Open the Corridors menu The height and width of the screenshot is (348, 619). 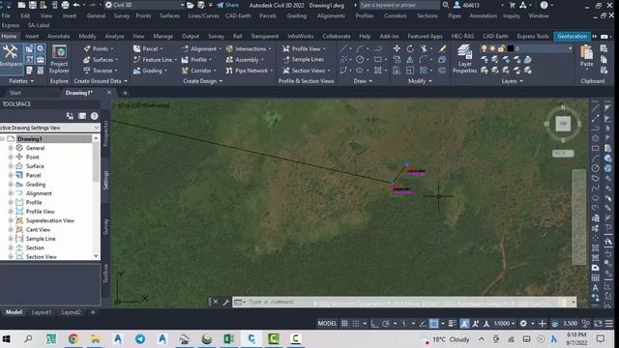click(396, 15)
